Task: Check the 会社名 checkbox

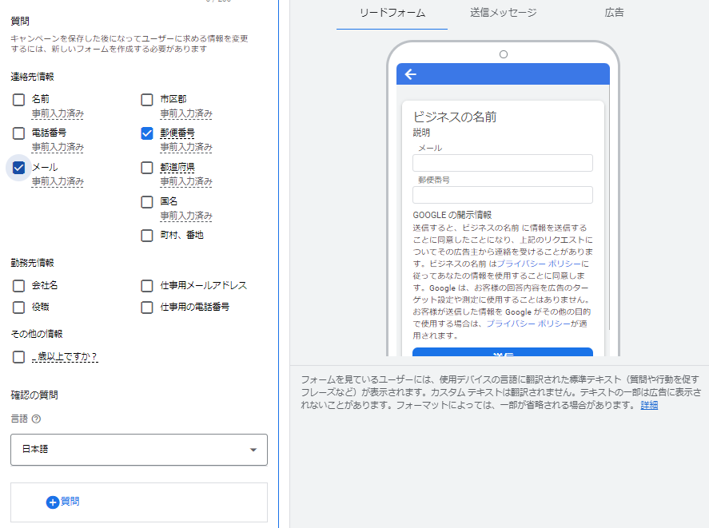Action: 18,286
